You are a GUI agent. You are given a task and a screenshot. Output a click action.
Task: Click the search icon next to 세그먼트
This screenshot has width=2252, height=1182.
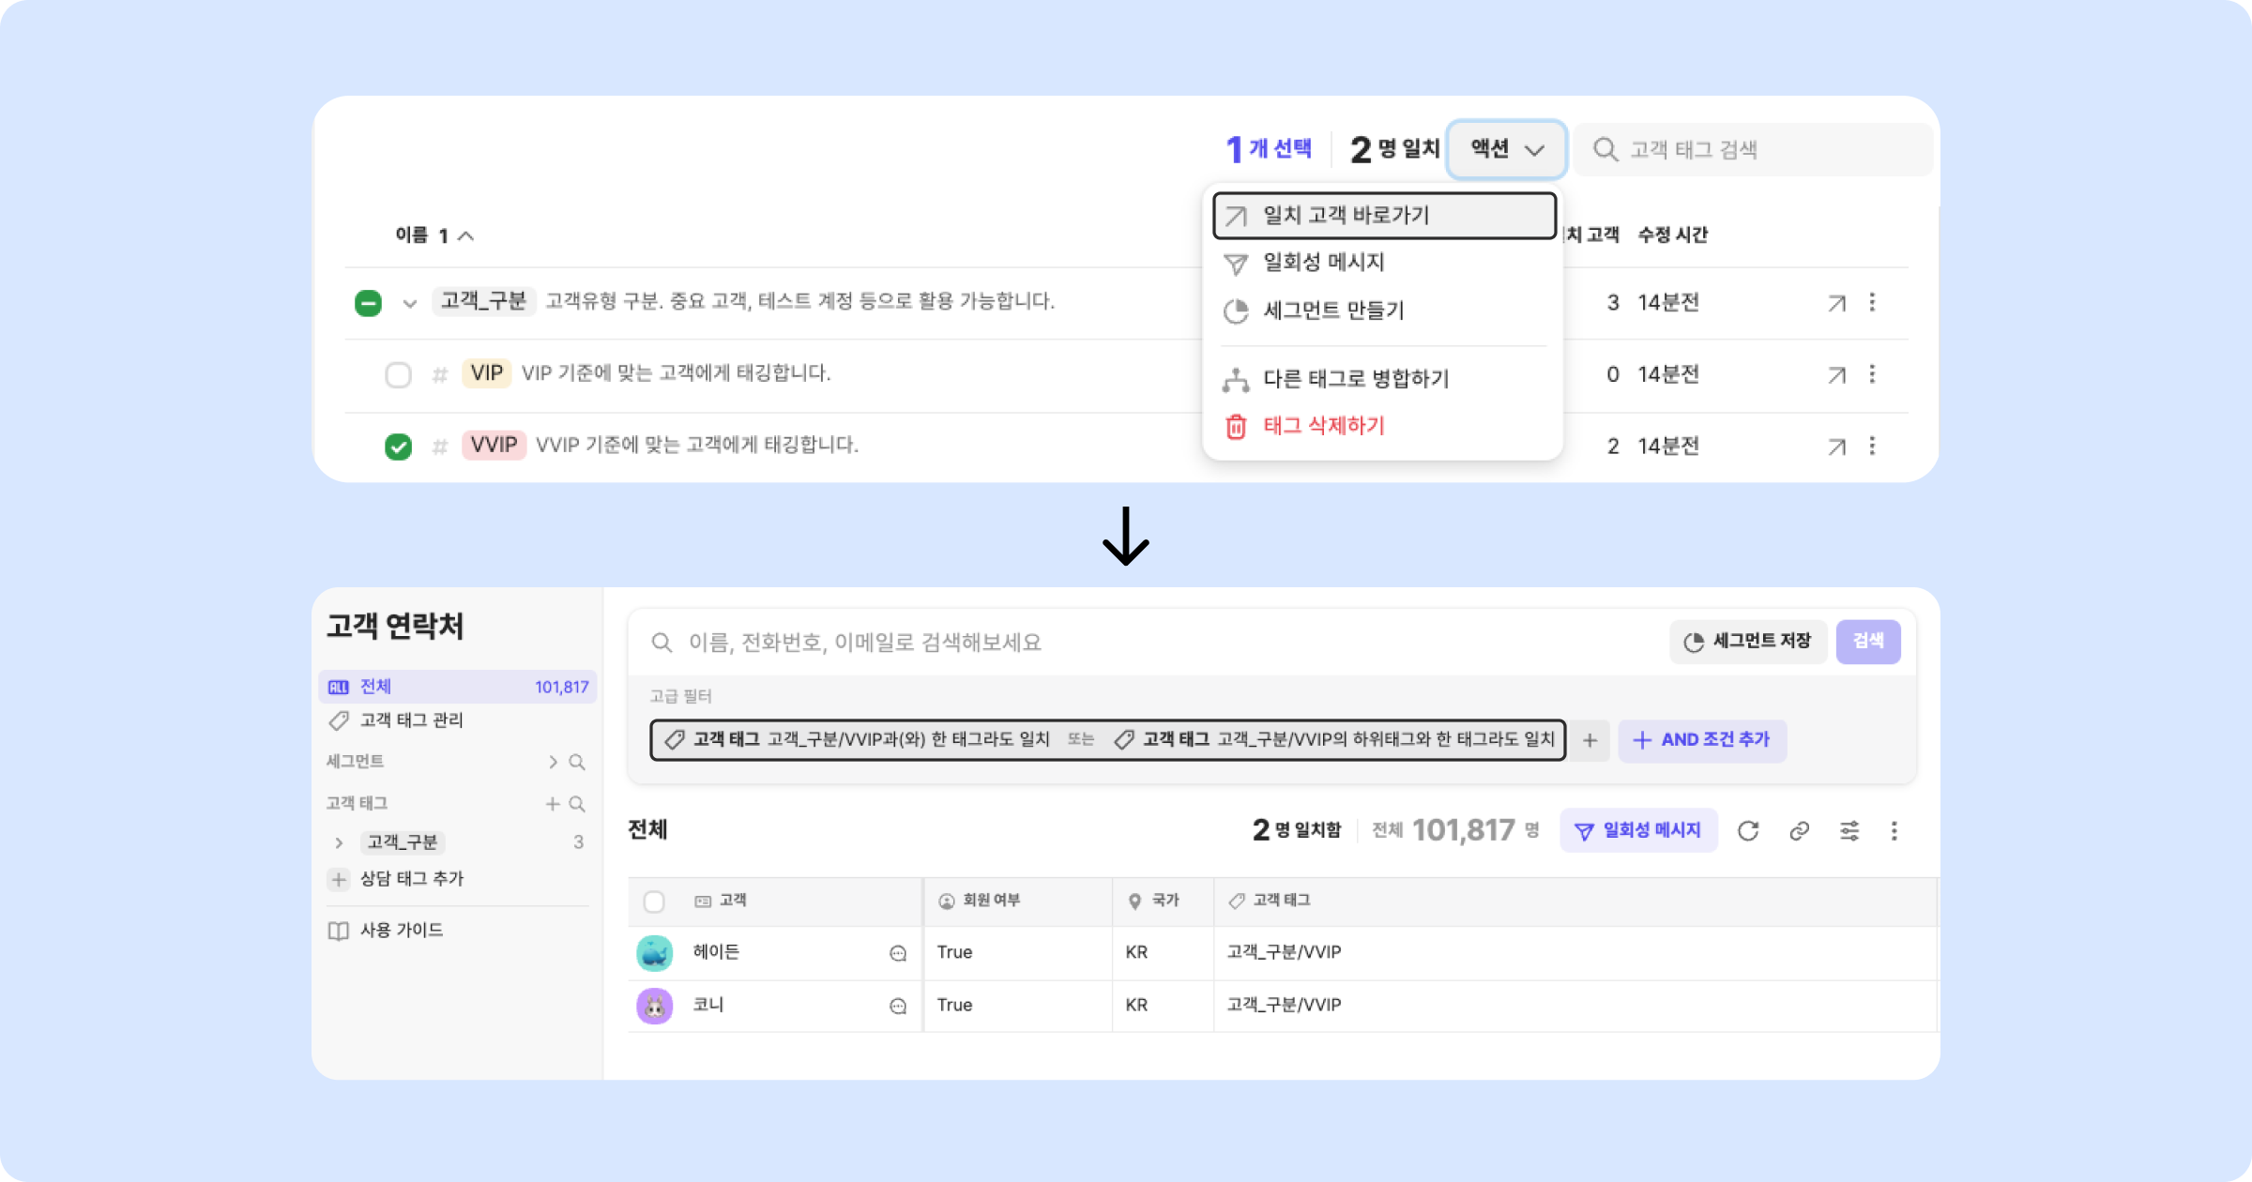577,762
